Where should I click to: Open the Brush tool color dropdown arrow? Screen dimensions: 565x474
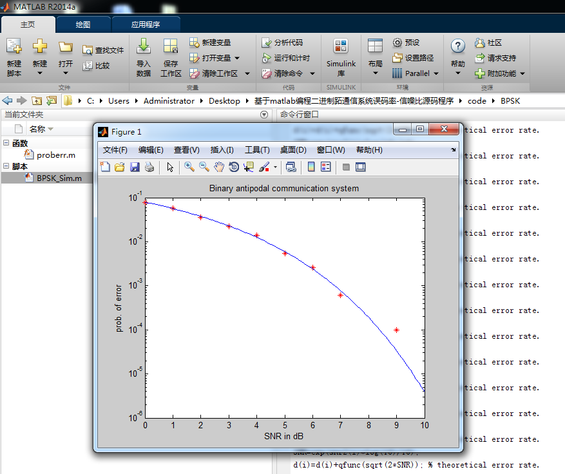pos(275,167)
